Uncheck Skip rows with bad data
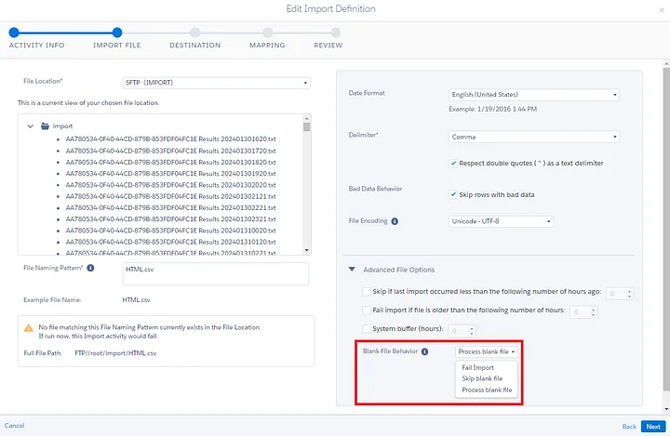This screenshot has height=436, width=670. pyautogui.click(x=453, y=194)
